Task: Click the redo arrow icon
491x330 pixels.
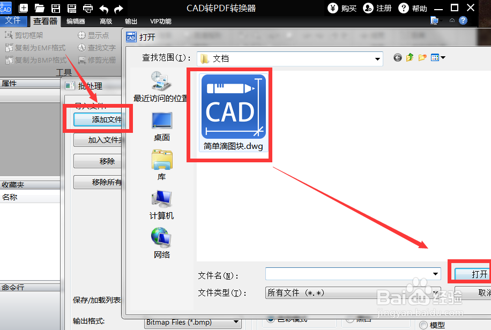Action: point(118,8)
